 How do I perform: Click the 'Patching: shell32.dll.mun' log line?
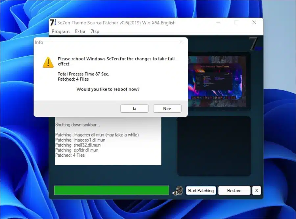point(78,145)
